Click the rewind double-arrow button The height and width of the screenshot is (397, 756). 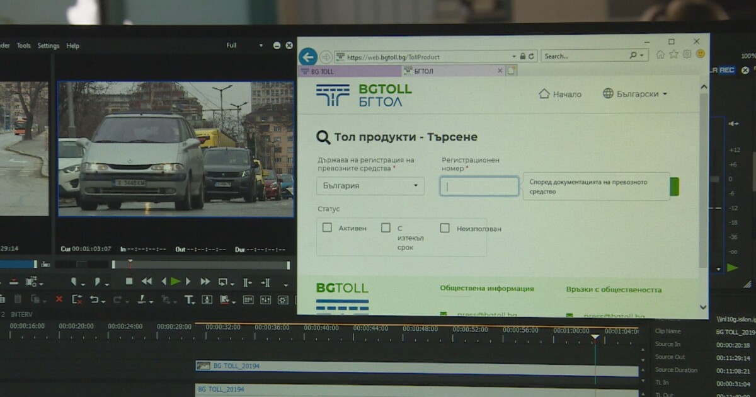(x=146, y=282)
